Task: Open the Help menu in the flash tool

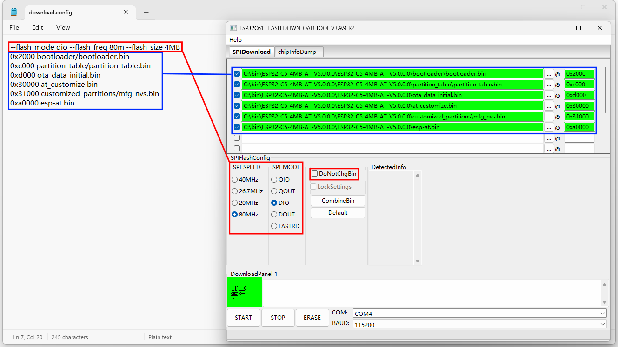Action: tap(236, 40)
